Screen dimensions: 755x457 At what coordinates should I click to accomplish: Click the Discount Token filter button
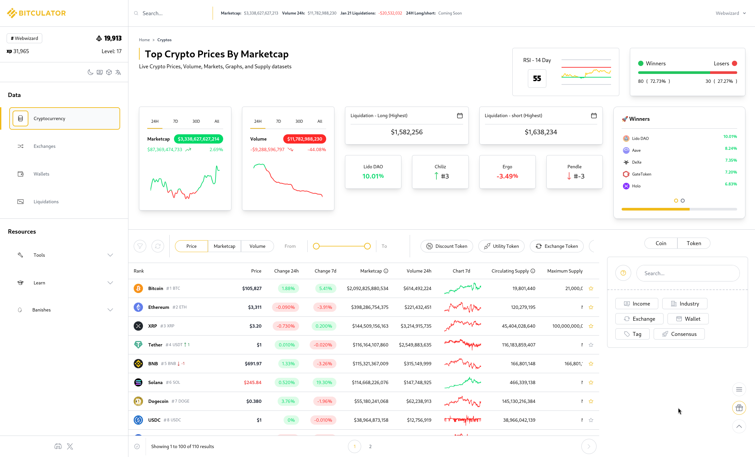[x=447, y=246]
